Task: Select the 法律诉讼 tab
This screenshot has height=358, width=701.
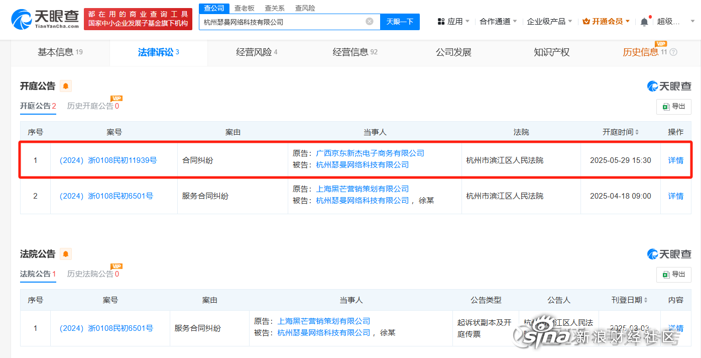Action: tap(159, 52)
